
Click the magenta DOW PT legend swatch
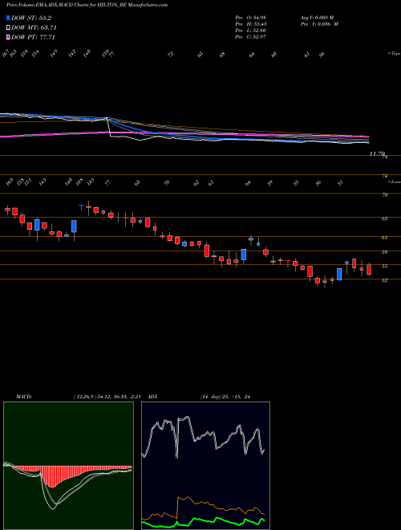coord(9,37)
